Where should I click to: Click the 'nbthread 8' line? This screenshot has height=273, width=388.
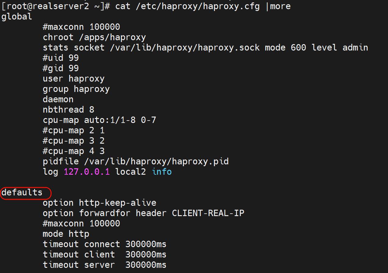(68, 110)
